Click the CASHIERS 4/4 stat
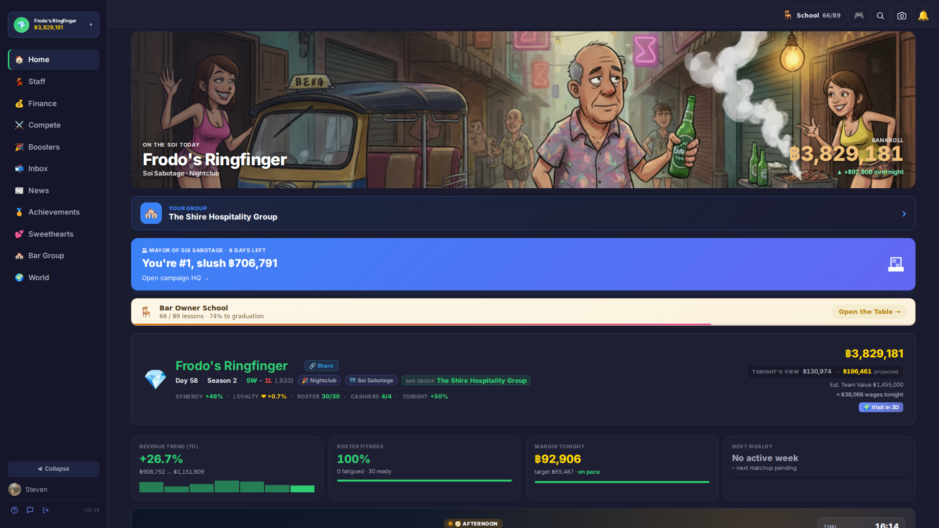This screenshot has height=528, width=939. coord(371,396)
